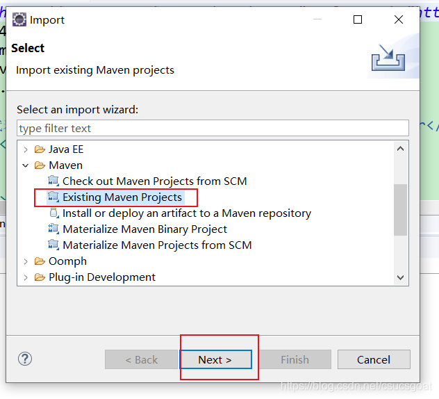This screenshot has height=399, width=439.
Task: Click the disabled < Back button
Action: (142, 359)
